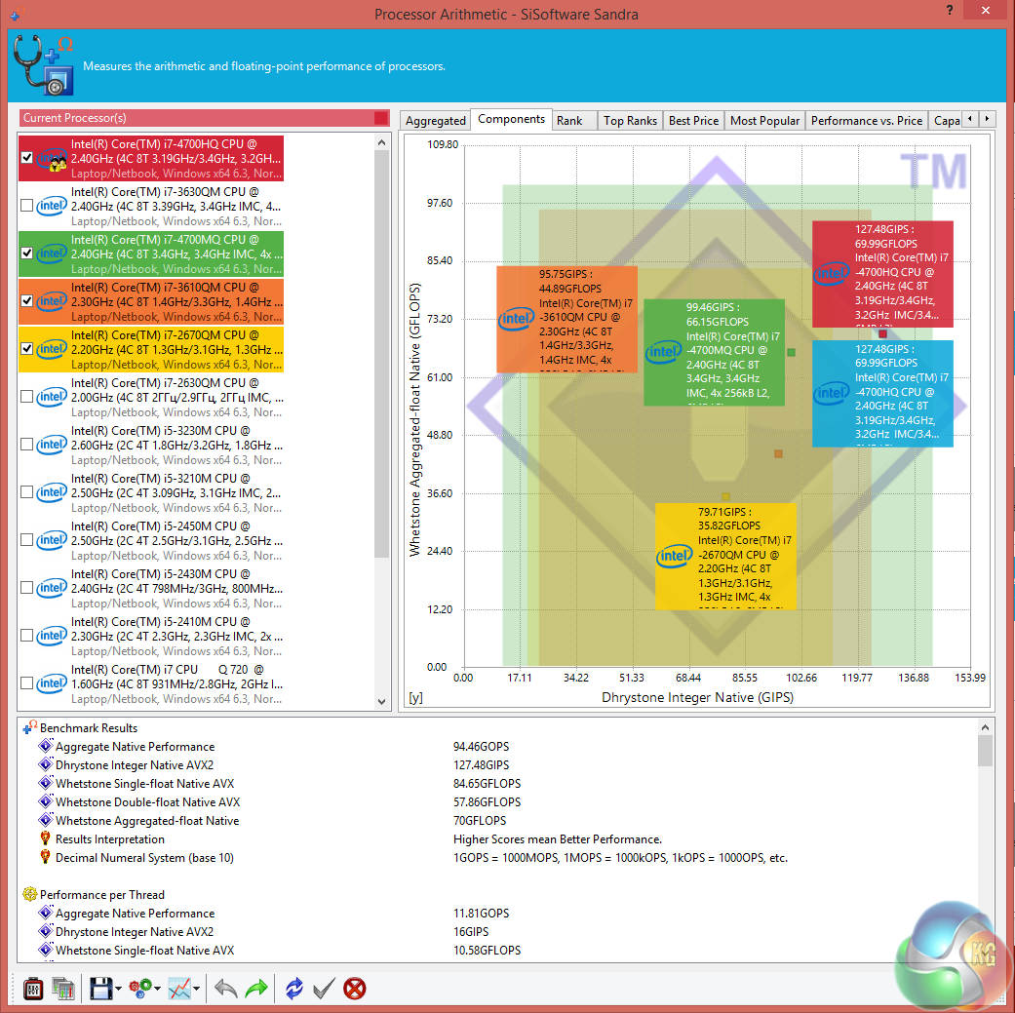This screenshot has height=1013, width=1015.
Task: Click the tab strip scroll-left arrow
Action: (x=970, y=119)
